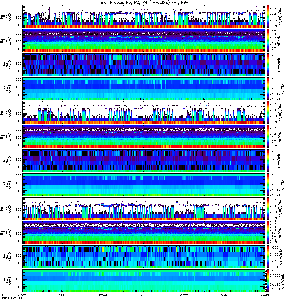Screen dimensions: 287x306
Task: Click the '0200' time axis label
Action: [22, 295]
